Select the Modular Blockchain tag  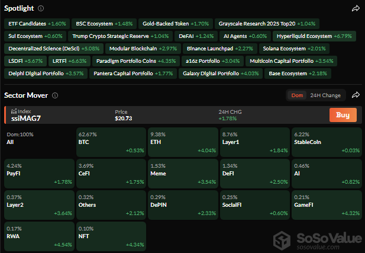click(x=143, y=49)
